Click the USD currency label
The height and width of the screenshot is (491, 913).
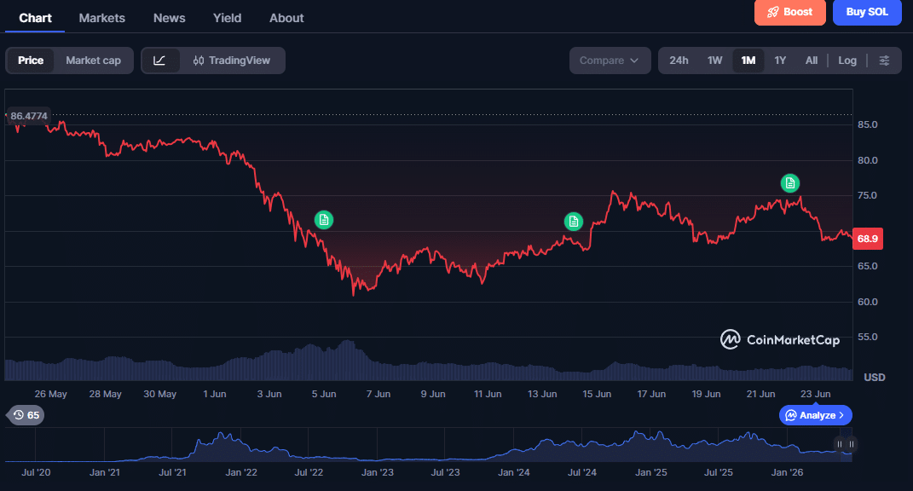[x=875, y=378]
